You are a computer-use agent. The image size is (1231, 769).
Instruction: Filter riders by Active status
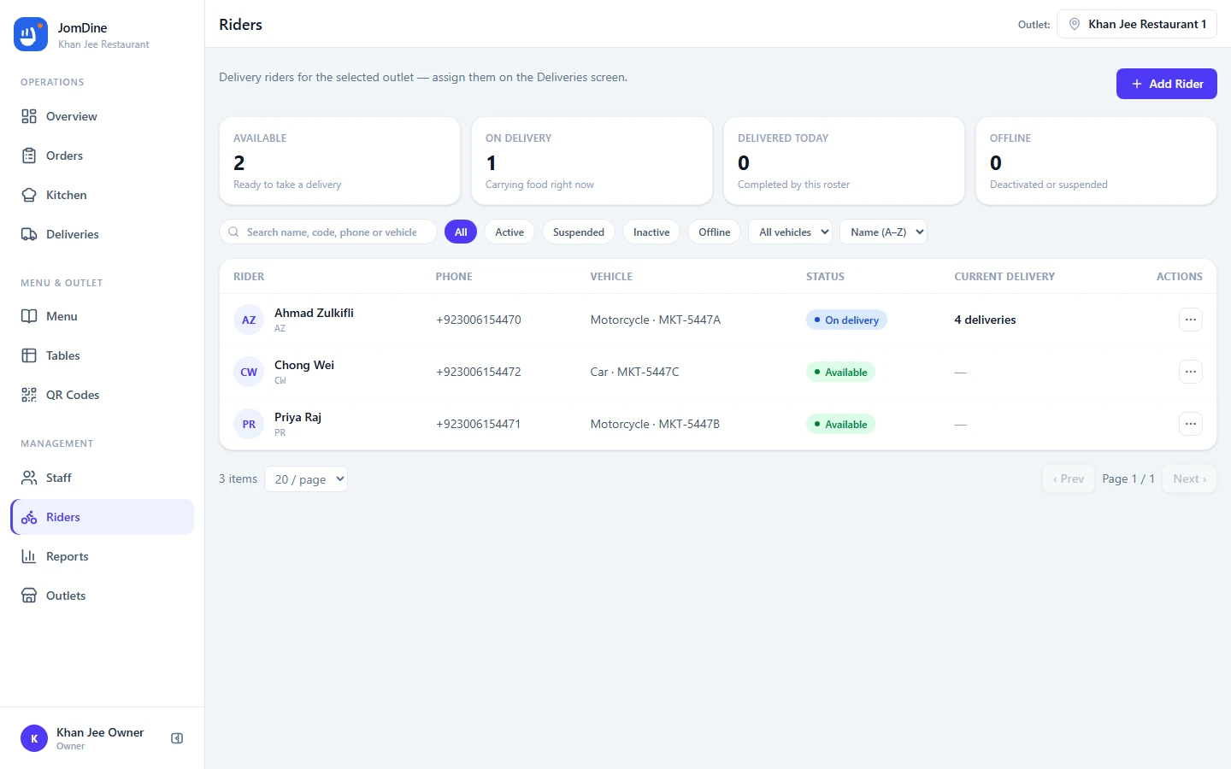click(509, 232)
